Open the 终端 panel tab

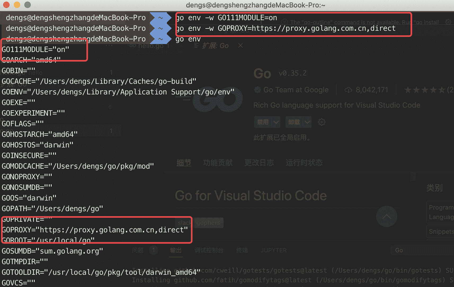point(242,250)
